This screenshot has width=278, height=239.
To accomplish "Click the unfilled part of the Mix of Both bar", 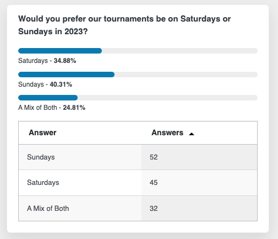I will 167,98.
